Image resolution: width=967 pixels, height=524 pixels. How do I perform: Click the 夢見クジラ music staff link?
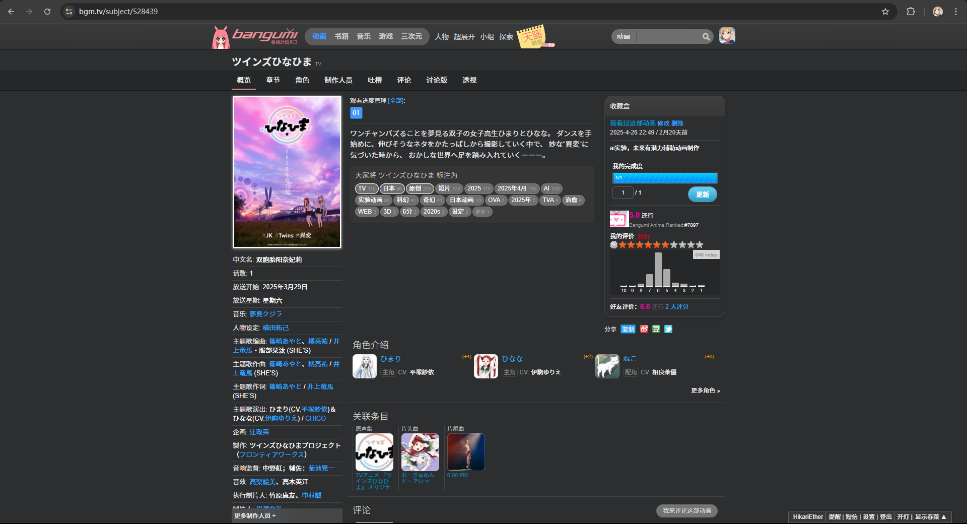(x=265, y=314)
